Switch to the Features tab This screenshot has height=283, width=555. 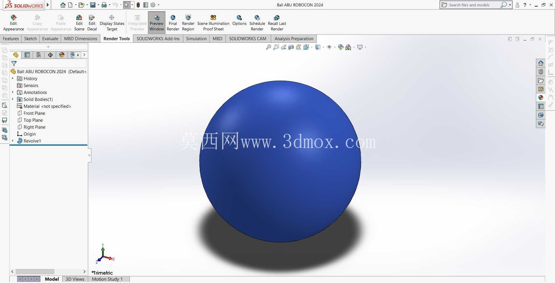[x=11, y=39]
